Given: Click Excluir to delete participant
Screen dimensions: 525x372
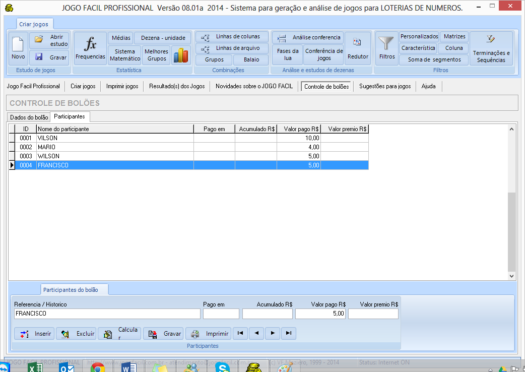Looking at the screenshot, I should pos(77,334).
